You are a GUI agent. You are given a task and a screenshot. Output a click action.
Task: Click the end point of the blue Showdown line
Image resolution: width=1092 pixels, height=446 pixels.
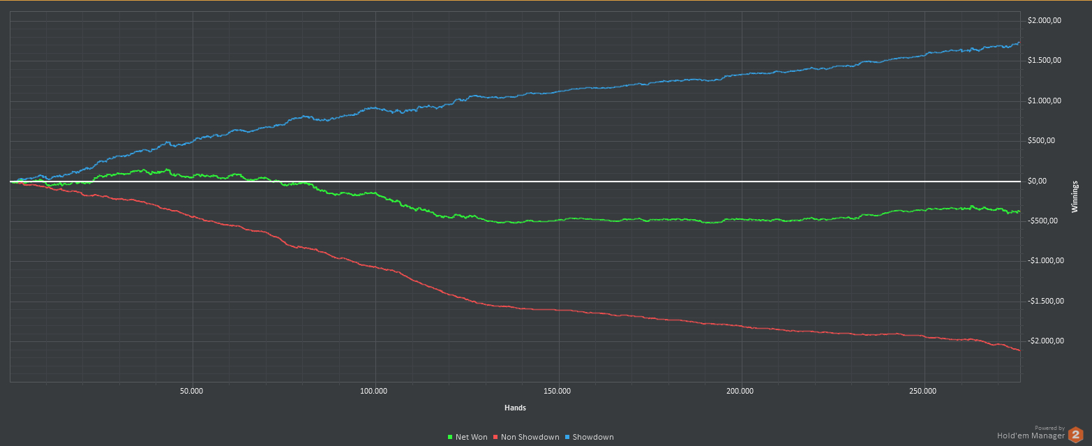pos(1019,43)
